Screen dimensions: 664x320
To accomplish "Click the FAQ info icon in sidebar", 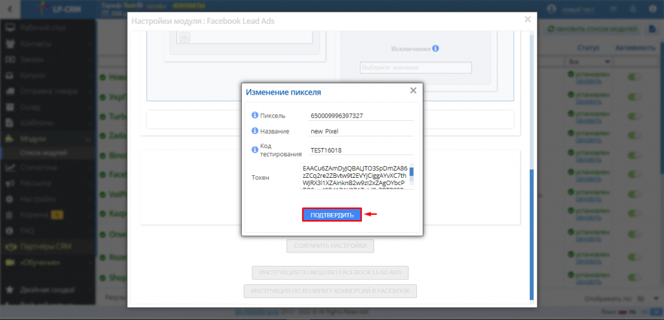I will (x=10, y=231).
